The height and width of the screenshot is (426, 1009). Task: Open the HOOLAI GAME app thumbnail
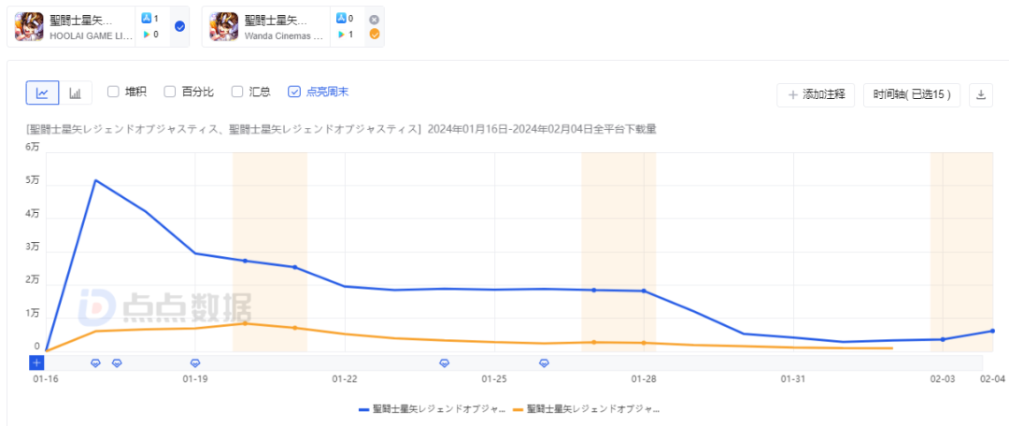29,26
